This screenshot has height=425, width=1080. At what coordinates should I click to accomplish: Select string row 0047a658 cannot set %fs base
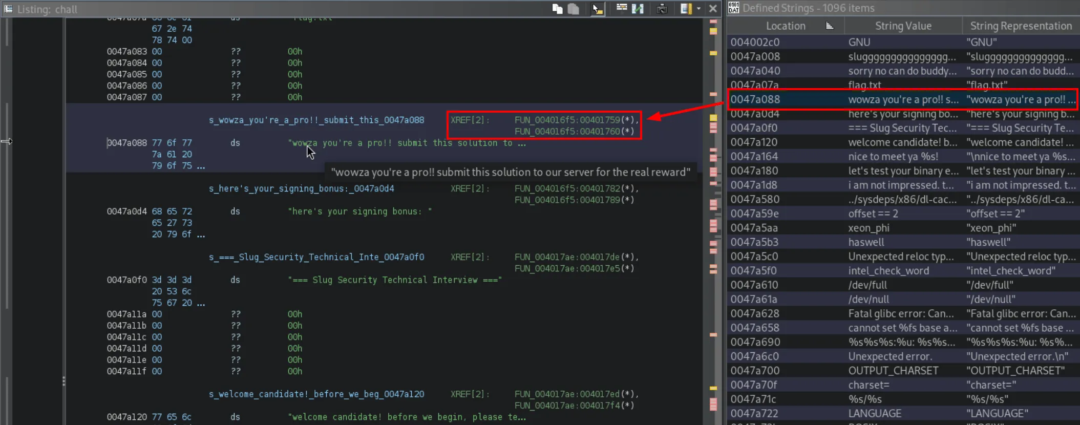coord(903,328)
